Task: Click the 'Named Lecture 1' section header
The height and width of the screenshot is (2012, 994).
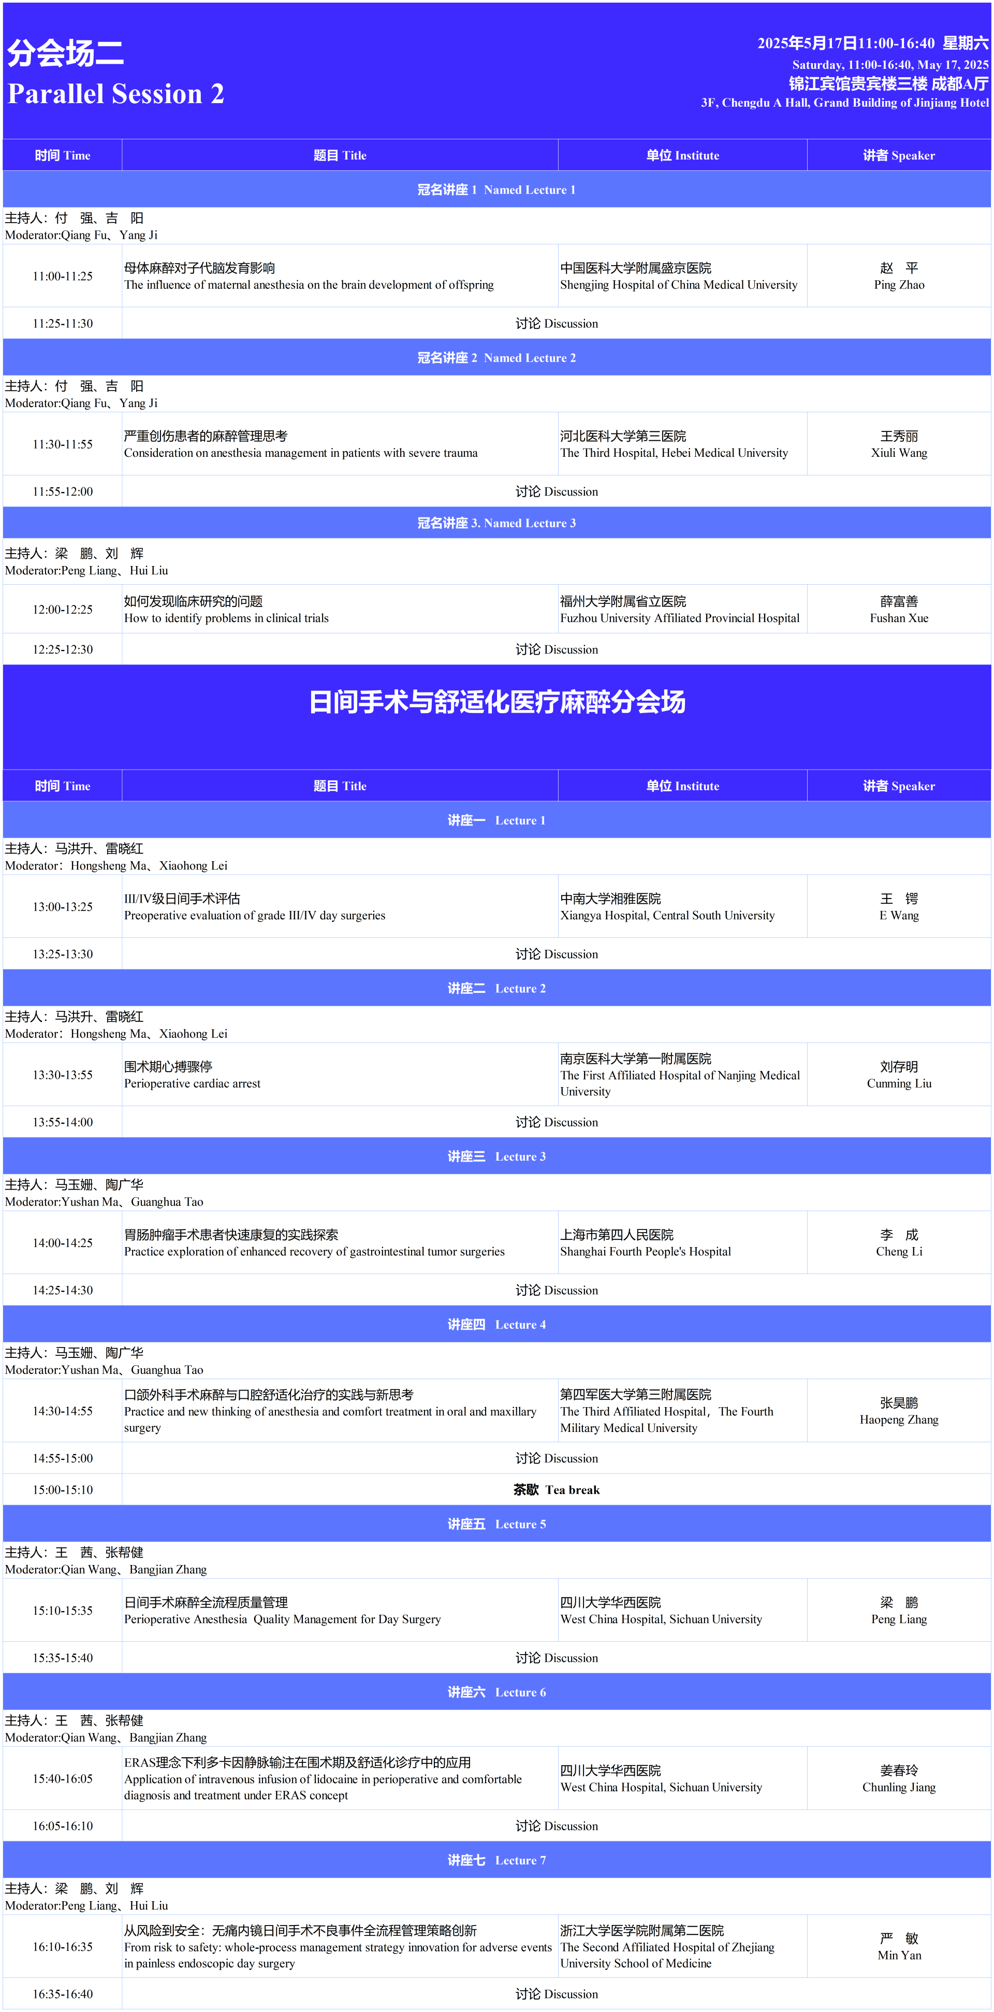Action: (496, 190)
